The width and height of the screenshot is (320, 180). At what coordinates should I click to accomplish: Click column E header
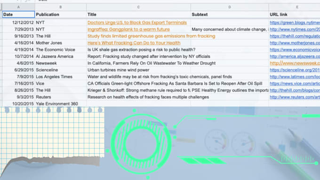coord(295,7)
